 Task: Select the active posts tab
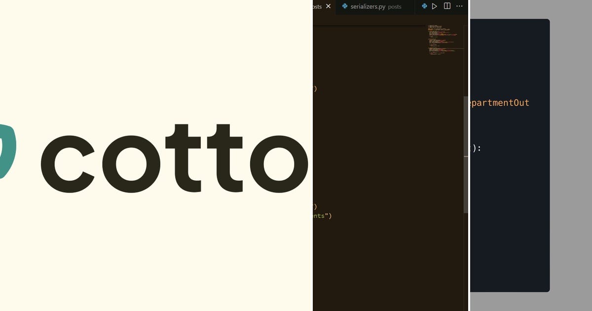[x=318, y=6]
